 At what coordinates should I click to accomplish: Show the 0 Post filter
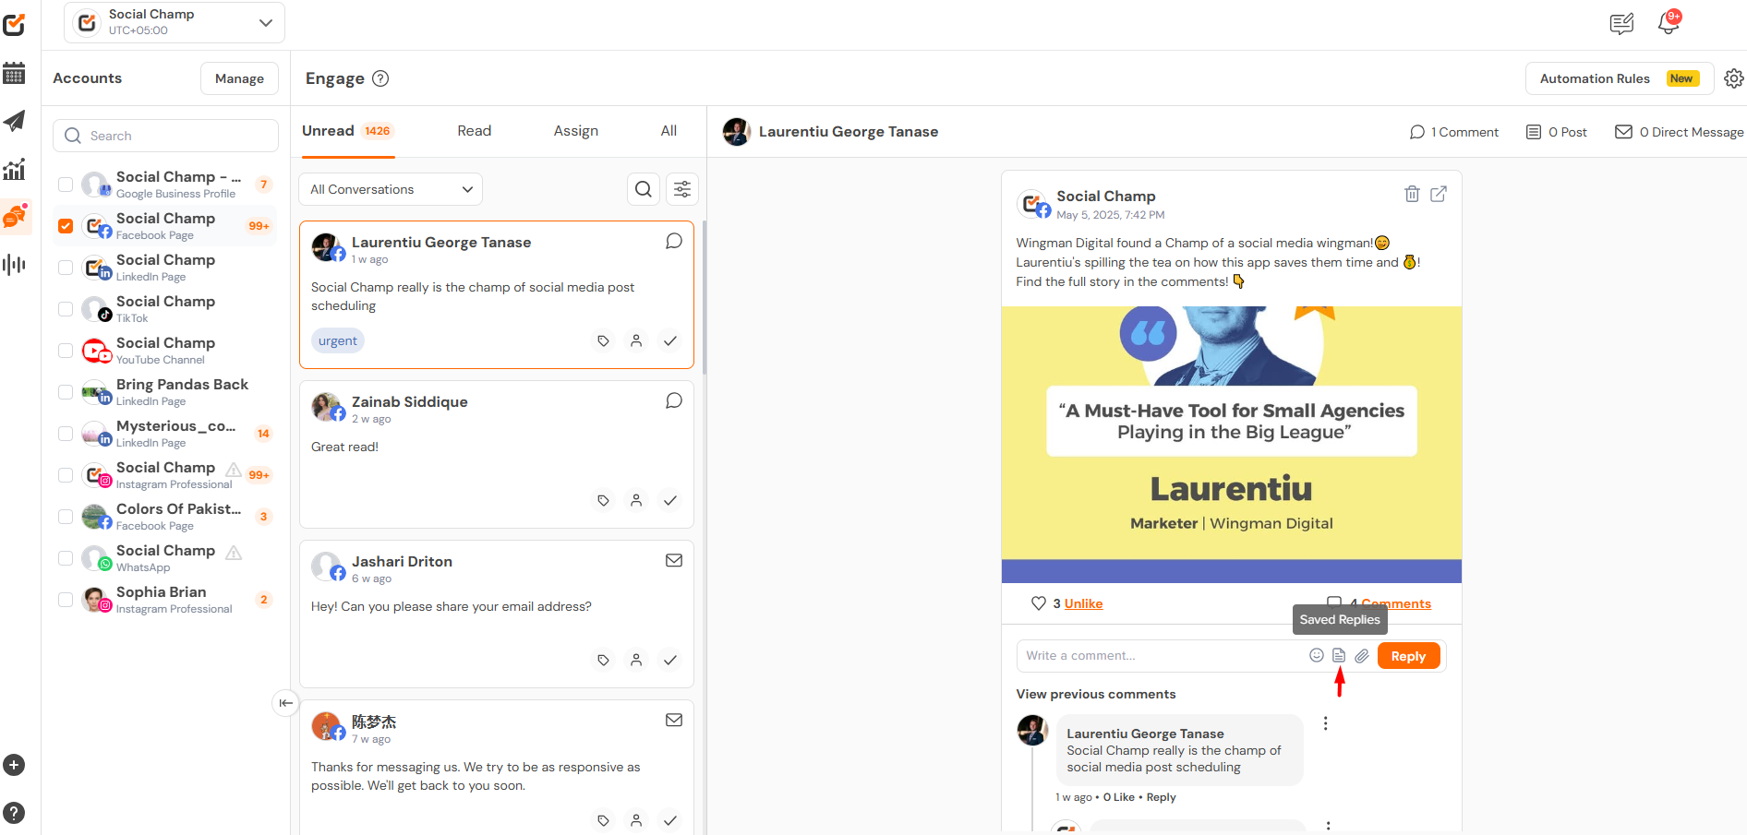tap(1557, 132)
